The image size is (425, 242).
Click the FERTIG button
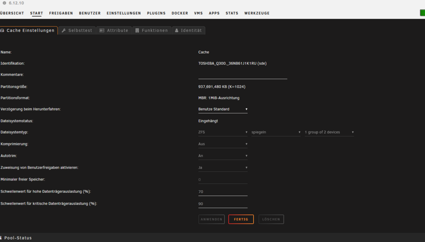[241, 219]
